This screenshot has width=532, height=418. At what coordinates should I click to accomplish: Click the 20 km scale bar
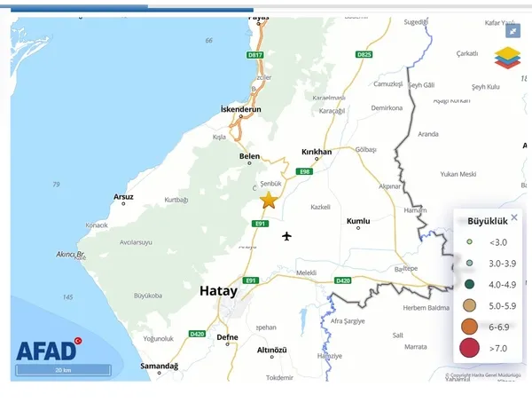coord(63,370)
